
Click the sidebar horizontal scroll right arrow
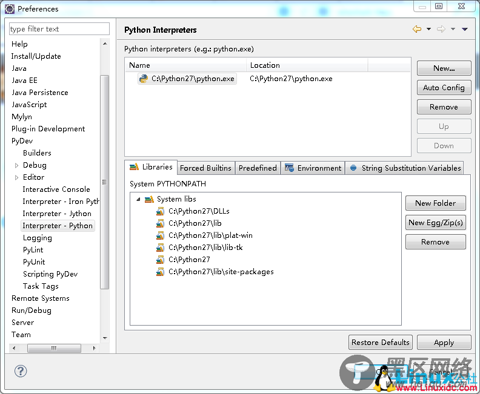94,348
